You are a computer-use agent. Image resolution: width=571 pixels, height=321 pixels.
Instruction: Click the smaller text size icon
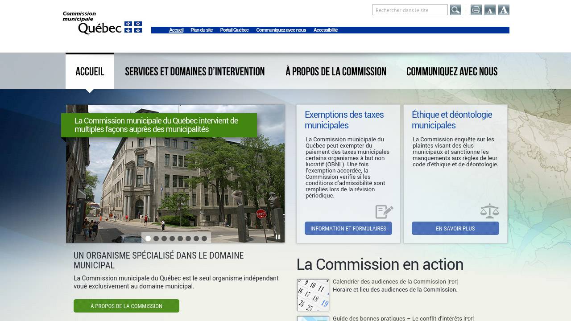click(490, 10)
